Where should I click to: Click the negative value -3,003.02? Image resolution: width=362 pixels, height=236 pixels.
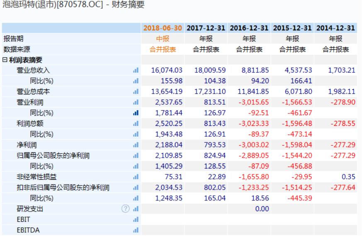coord(254,145)
